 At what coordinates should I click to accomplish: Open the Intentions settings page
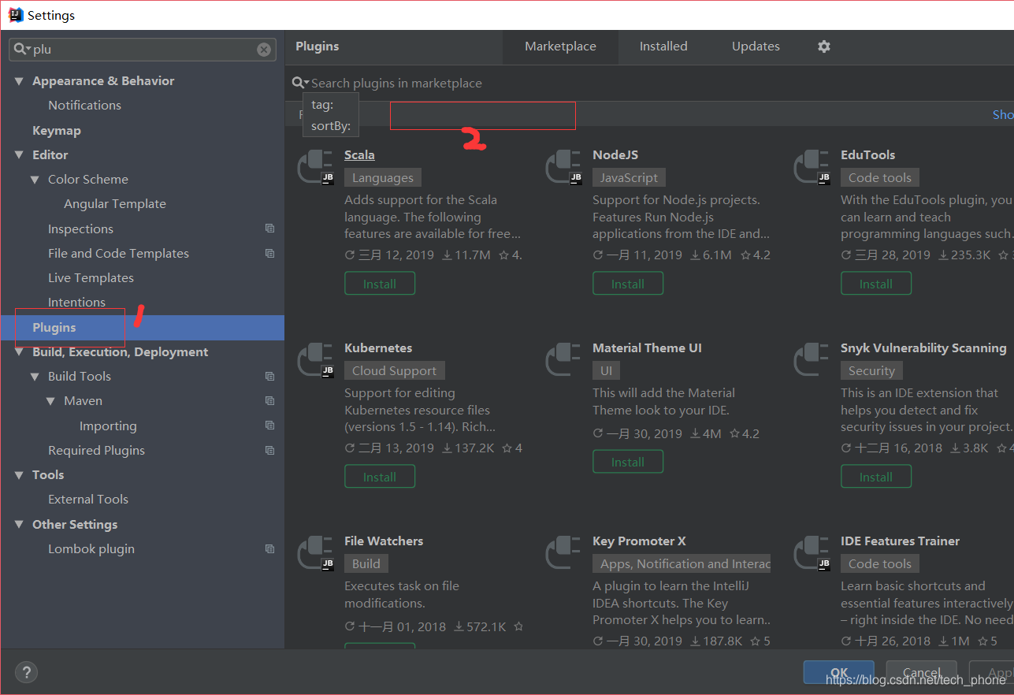tap(76, 303)
